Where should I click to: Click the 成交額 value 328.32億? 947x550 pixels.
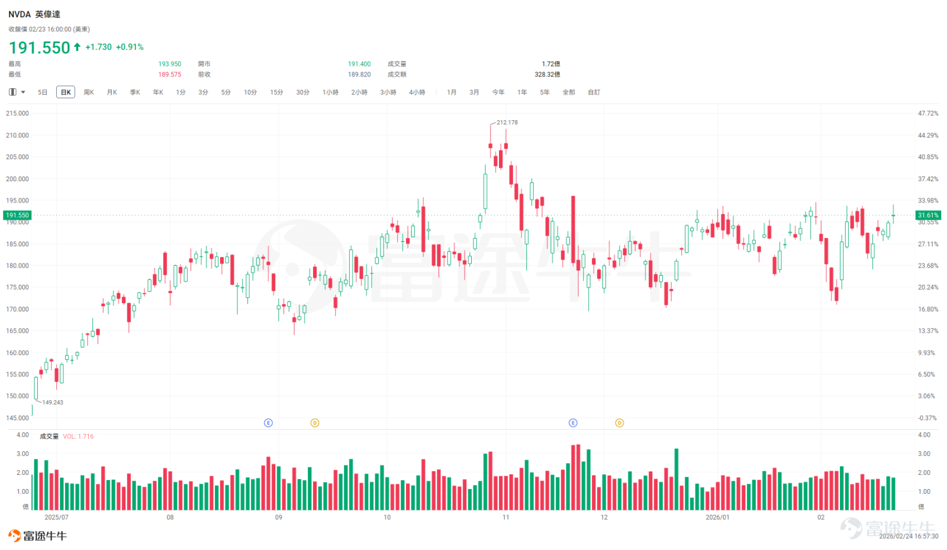547,75
